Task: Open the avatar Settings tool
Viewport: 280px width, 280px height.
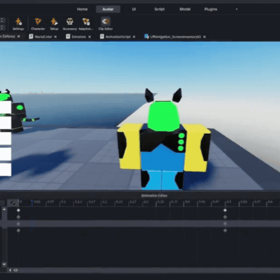Action: point(18,24)
